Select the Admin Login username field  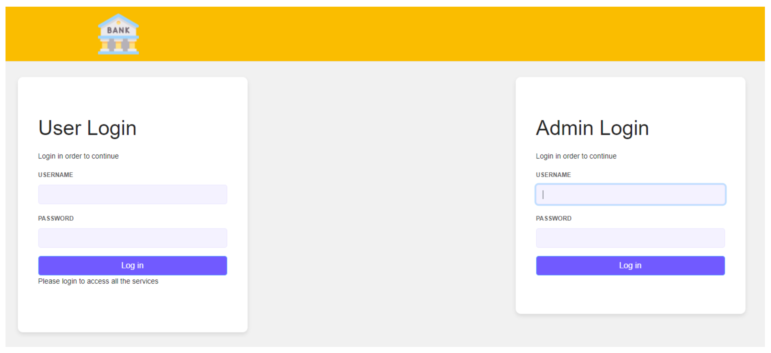pos(630,194)
